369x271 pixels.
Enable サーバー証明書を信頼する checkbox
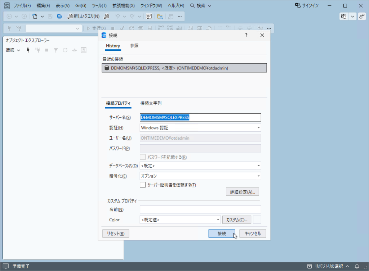[143, 185]
